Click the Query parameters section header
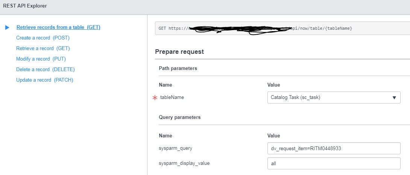410x175 pixels. click(x=179, y=117)
